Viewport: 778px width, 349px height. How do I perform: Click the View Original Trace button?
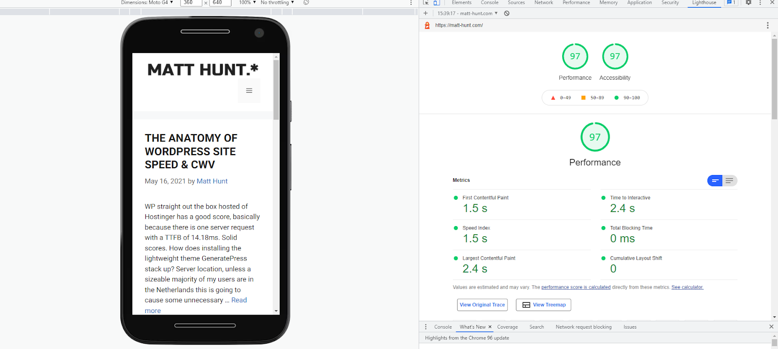tap(482, 305)
